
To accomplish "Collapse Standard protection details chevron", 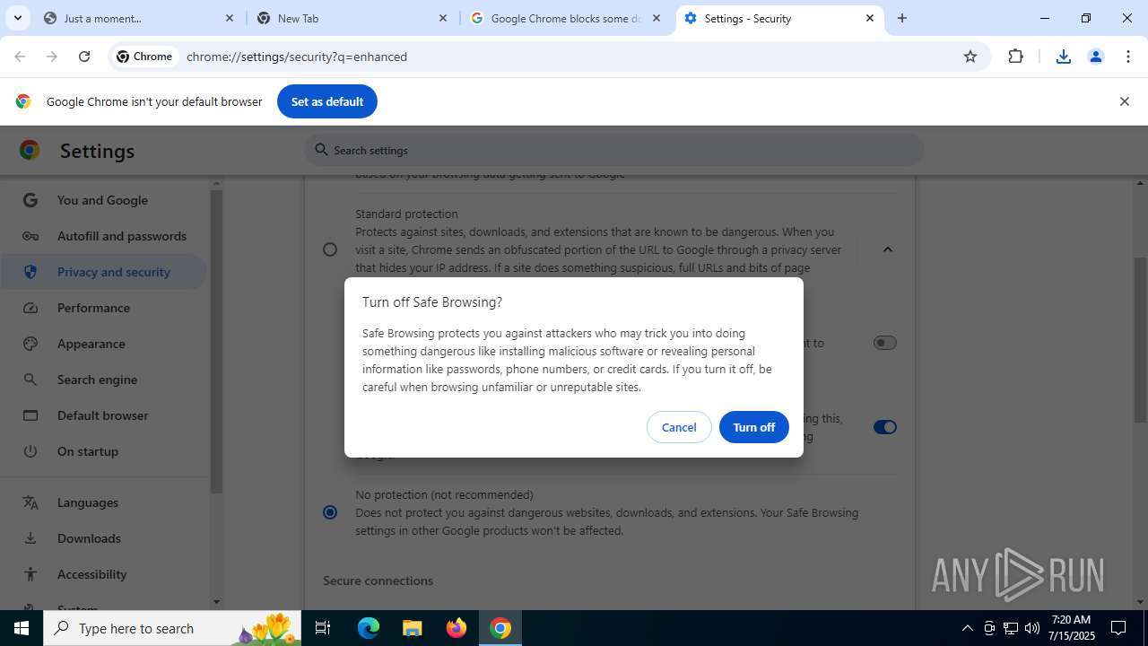I will tap(888, 249).
